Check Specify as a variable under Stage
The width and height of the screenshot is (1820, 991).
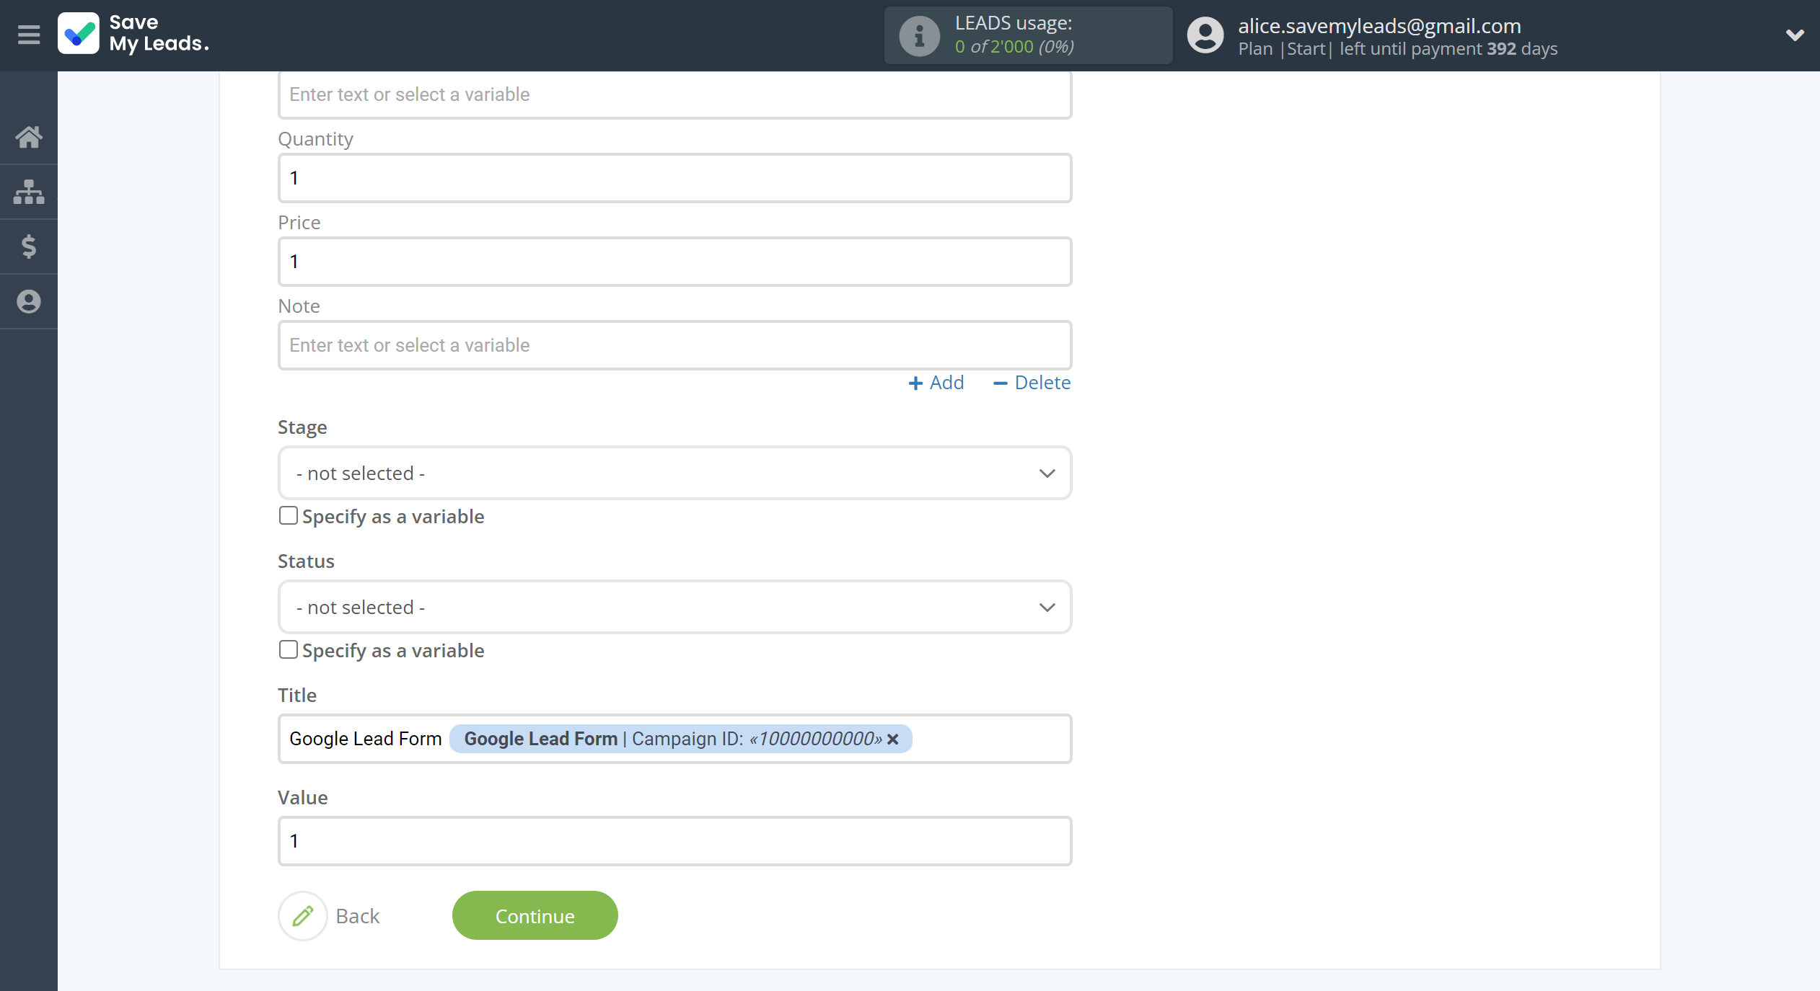pos(289,516)
